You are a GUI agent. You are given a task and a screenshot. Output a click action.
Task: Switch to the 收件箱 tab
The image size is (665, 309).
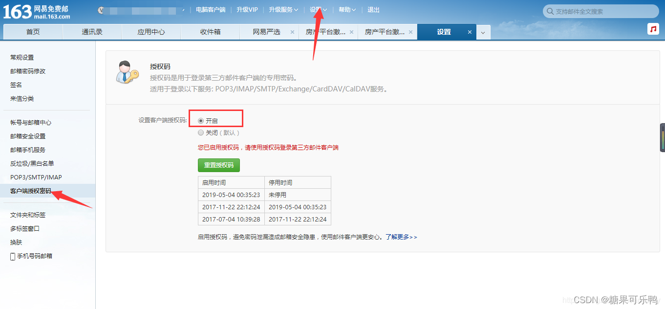[210, 31]
